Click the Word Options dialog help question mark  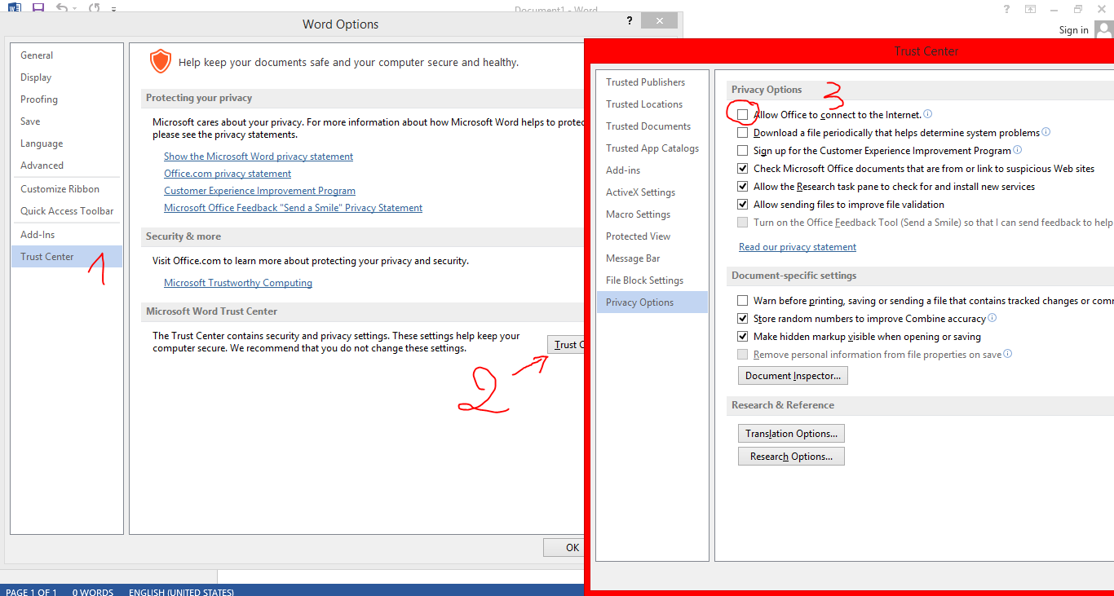pyautogui.click(x=629, y=20)
